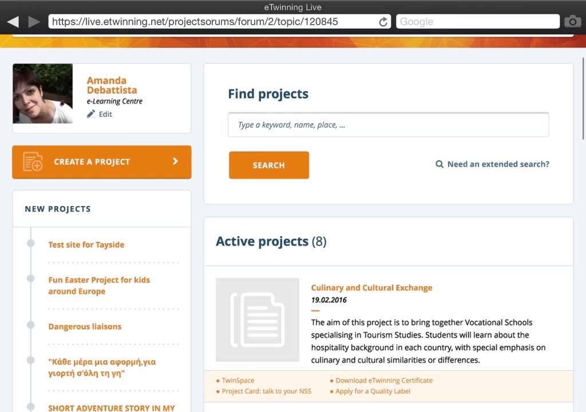This screenshot has width=586, height=412.
Task: Open the Greek-titled project link
Action: (x=102, y=367)
